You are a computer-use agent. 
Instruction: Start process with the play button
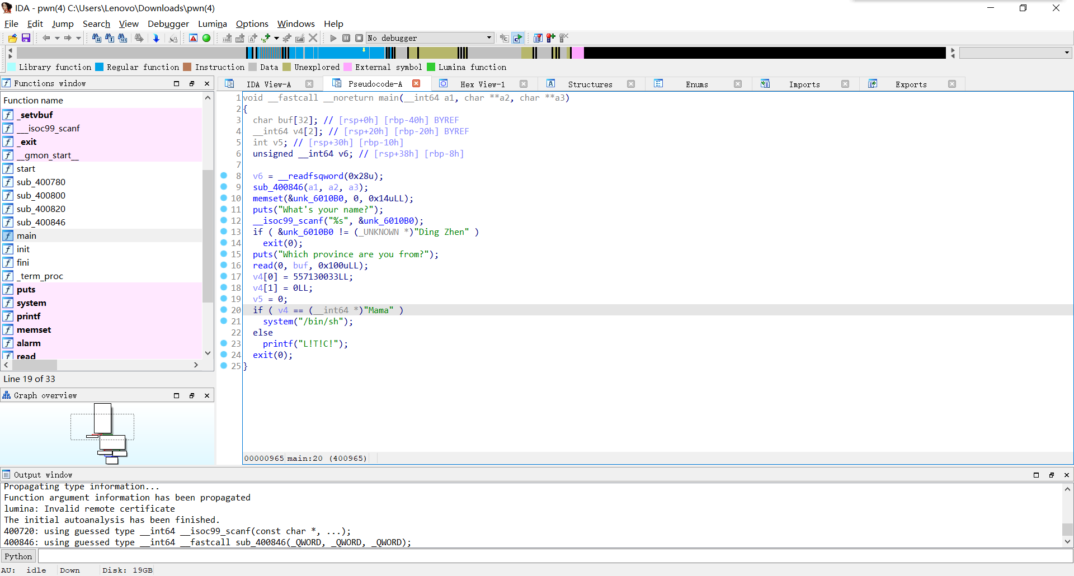pos(333,38)
